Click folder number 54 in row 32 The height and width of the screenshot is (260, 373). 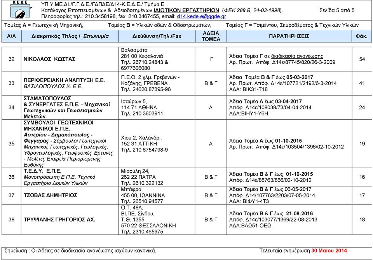pos(362,59)
